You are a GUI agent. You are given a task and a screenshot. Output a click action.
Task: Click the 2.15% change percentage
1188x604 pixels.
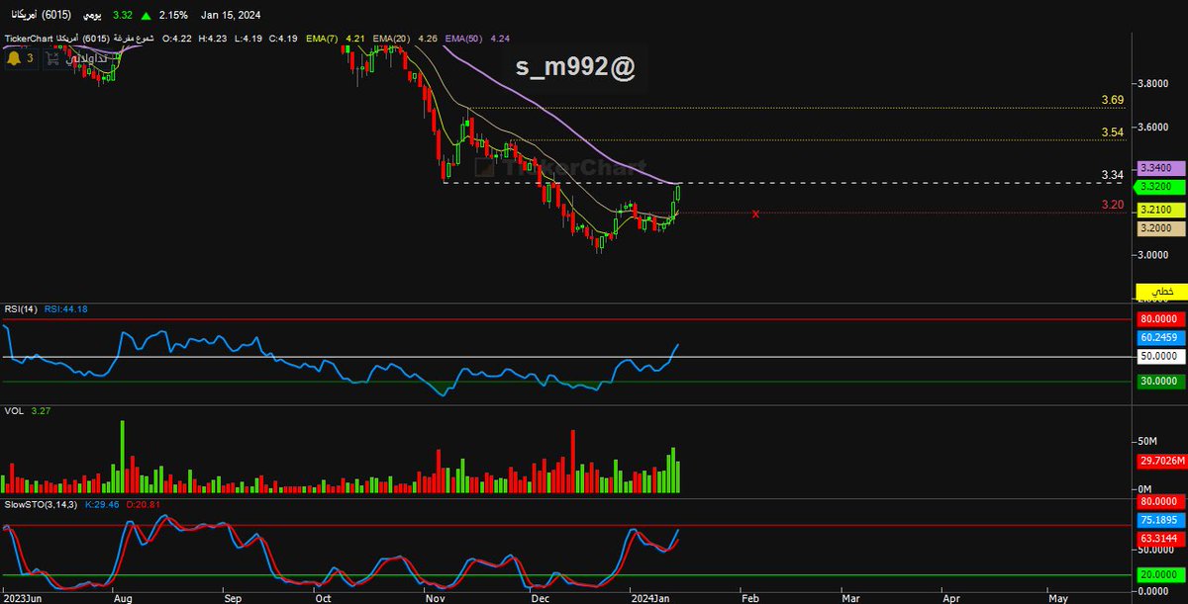coord(171,15)
